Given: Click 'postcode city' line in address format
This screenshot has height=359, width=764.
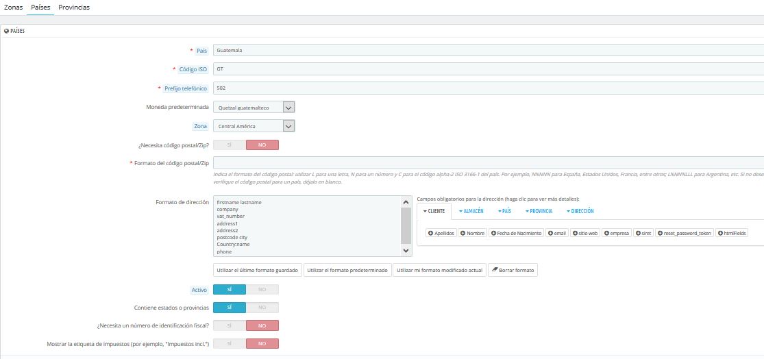Looking at the screenshot, I should pyautogui.click(x=232, y=237).
